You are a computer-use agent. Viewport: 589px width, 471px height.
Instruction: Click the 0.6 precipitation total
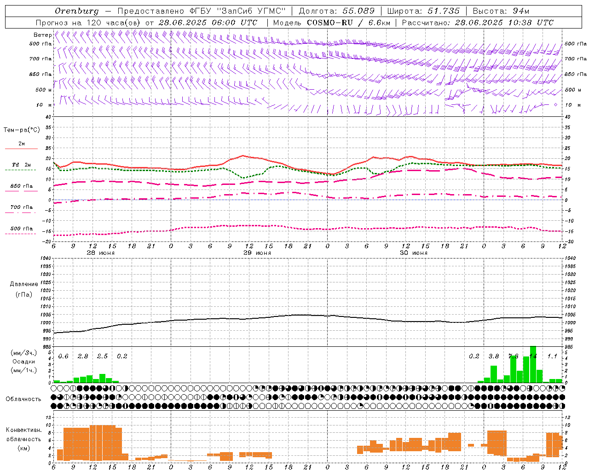pos(63,356)
